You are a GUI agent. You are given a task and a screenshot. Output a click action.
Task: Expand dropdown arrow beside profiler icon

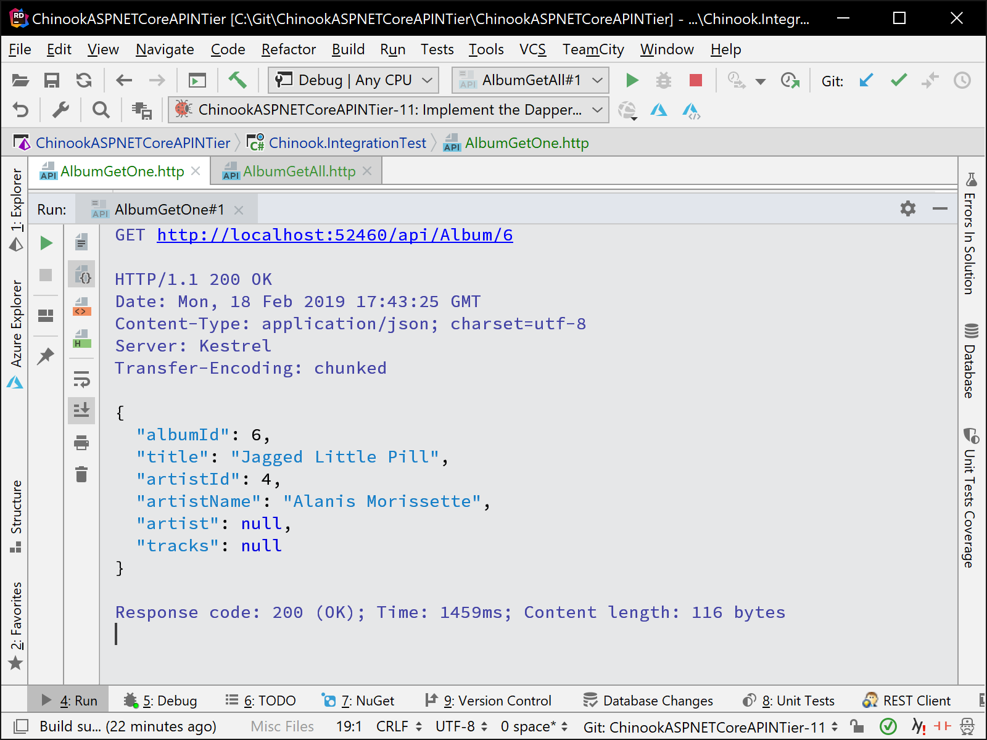[761, 81]
